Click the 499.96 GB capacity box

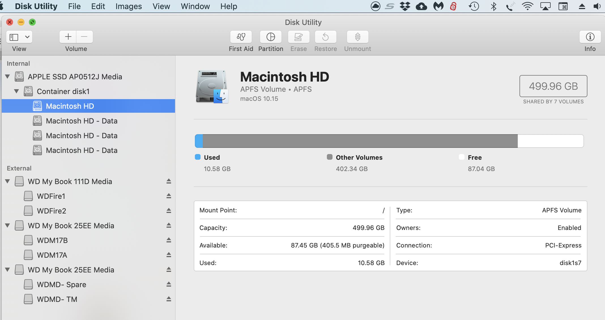[x=553, y=86]
